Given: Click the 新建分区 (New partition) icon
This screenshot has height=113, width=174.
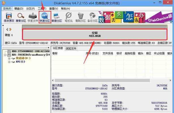Looking at the screenshot, I should point(57,17).
